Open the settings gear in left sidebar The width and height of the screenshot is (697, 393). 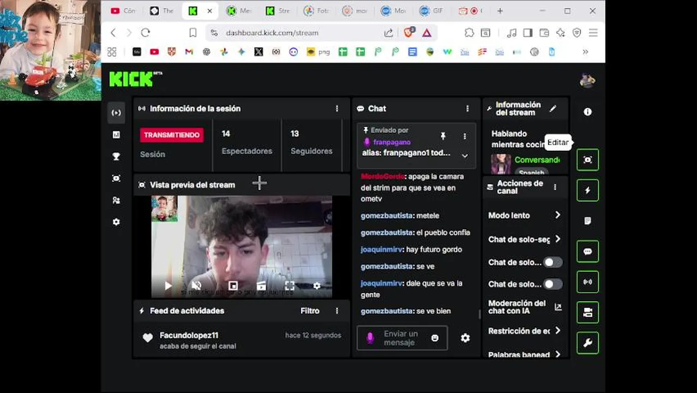[116, 222]
